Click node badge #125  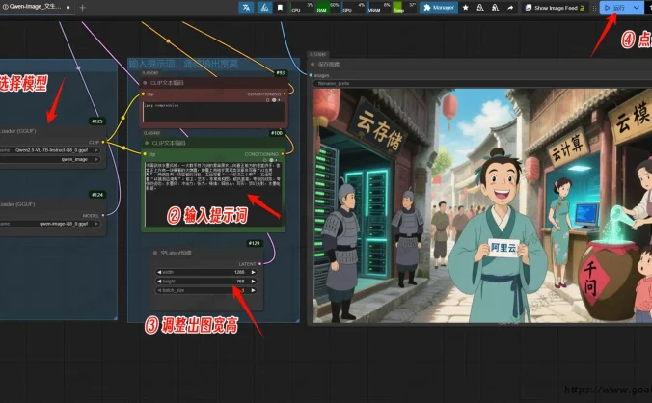[97, 121]
